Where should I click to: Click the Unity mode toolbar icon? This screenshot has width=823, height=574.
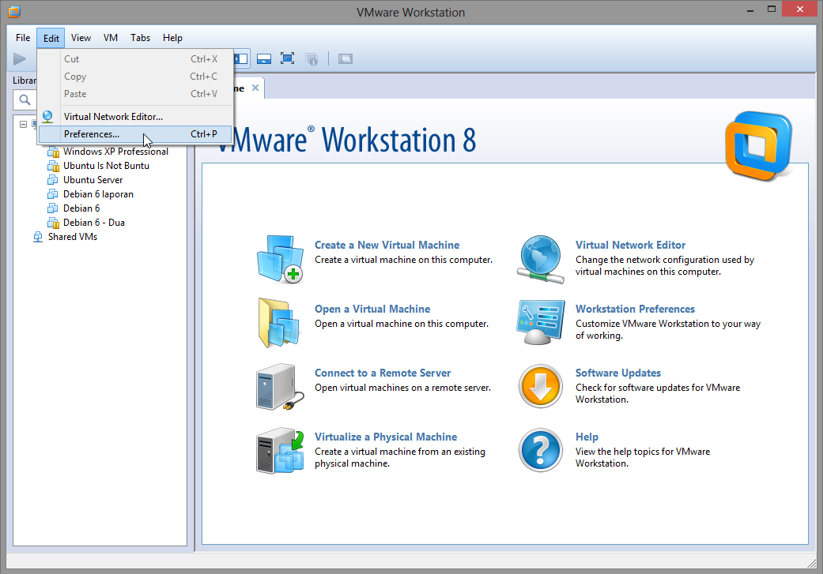(x=311, y=58)
